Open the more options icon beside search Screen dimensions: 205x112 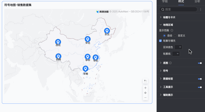coord(200,9)
